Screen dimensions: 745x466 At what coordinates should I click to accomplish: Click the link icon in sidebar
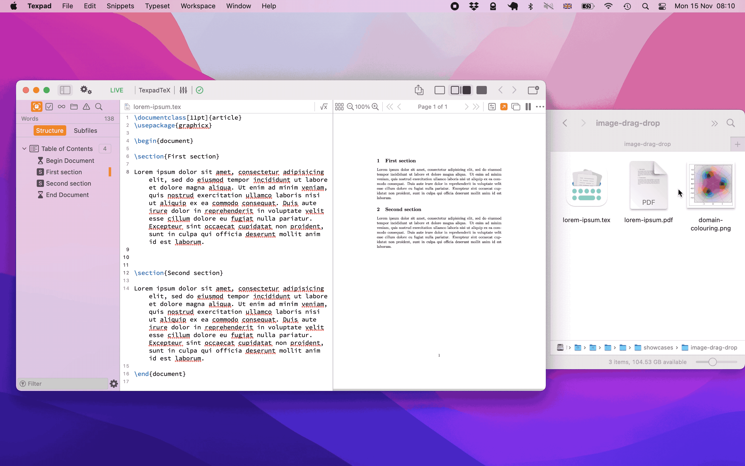[62, 106]
